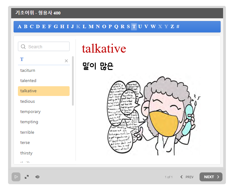Image resolution: width=233 pixels, height=191 pixels.
Task: Go to the PREV slide
Action: (187, 177)
